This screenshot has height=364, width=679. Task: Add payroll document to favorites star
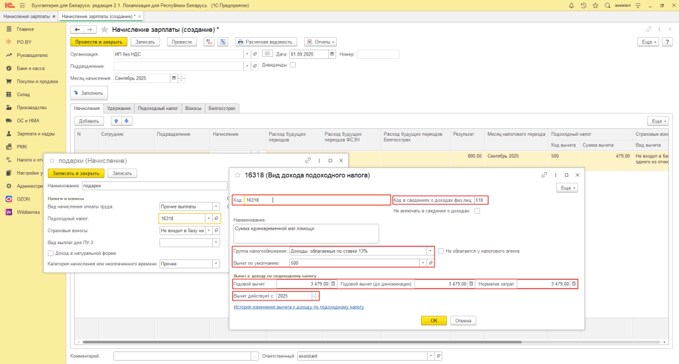tap(104, 29)
